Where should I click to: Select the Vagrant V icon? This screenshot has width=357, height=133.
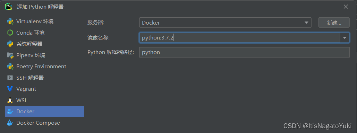tap(10, 89)
